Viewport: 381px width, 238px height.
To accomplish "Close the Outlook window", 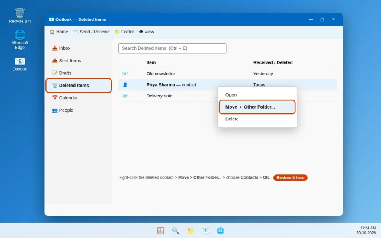I will coord(333,19).
